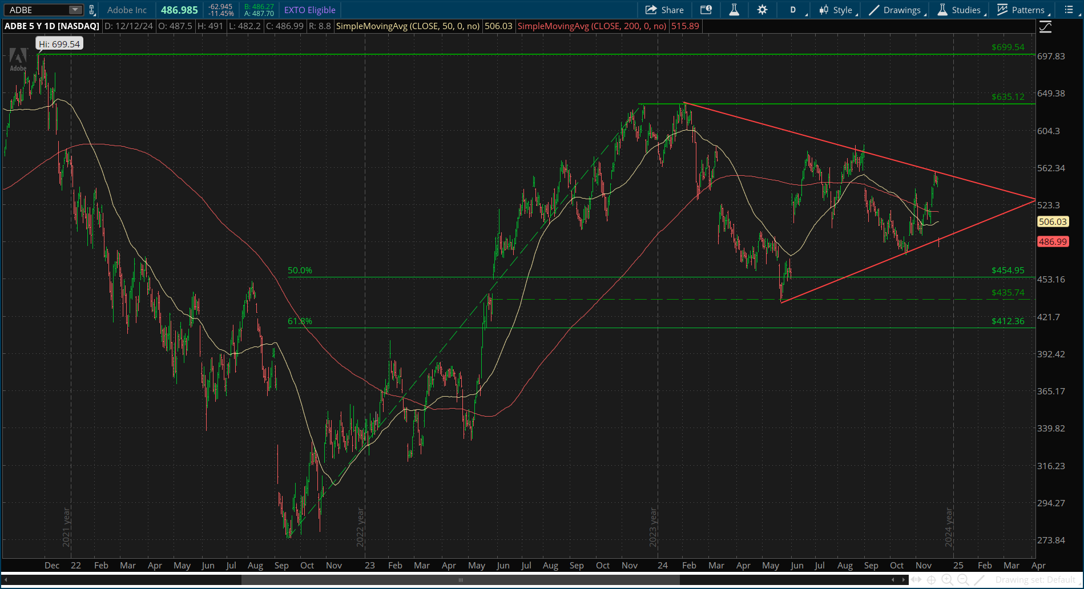Open the Studies menu
The height and width of the screenshot is (589, 1084).
[x=960, y=10]
